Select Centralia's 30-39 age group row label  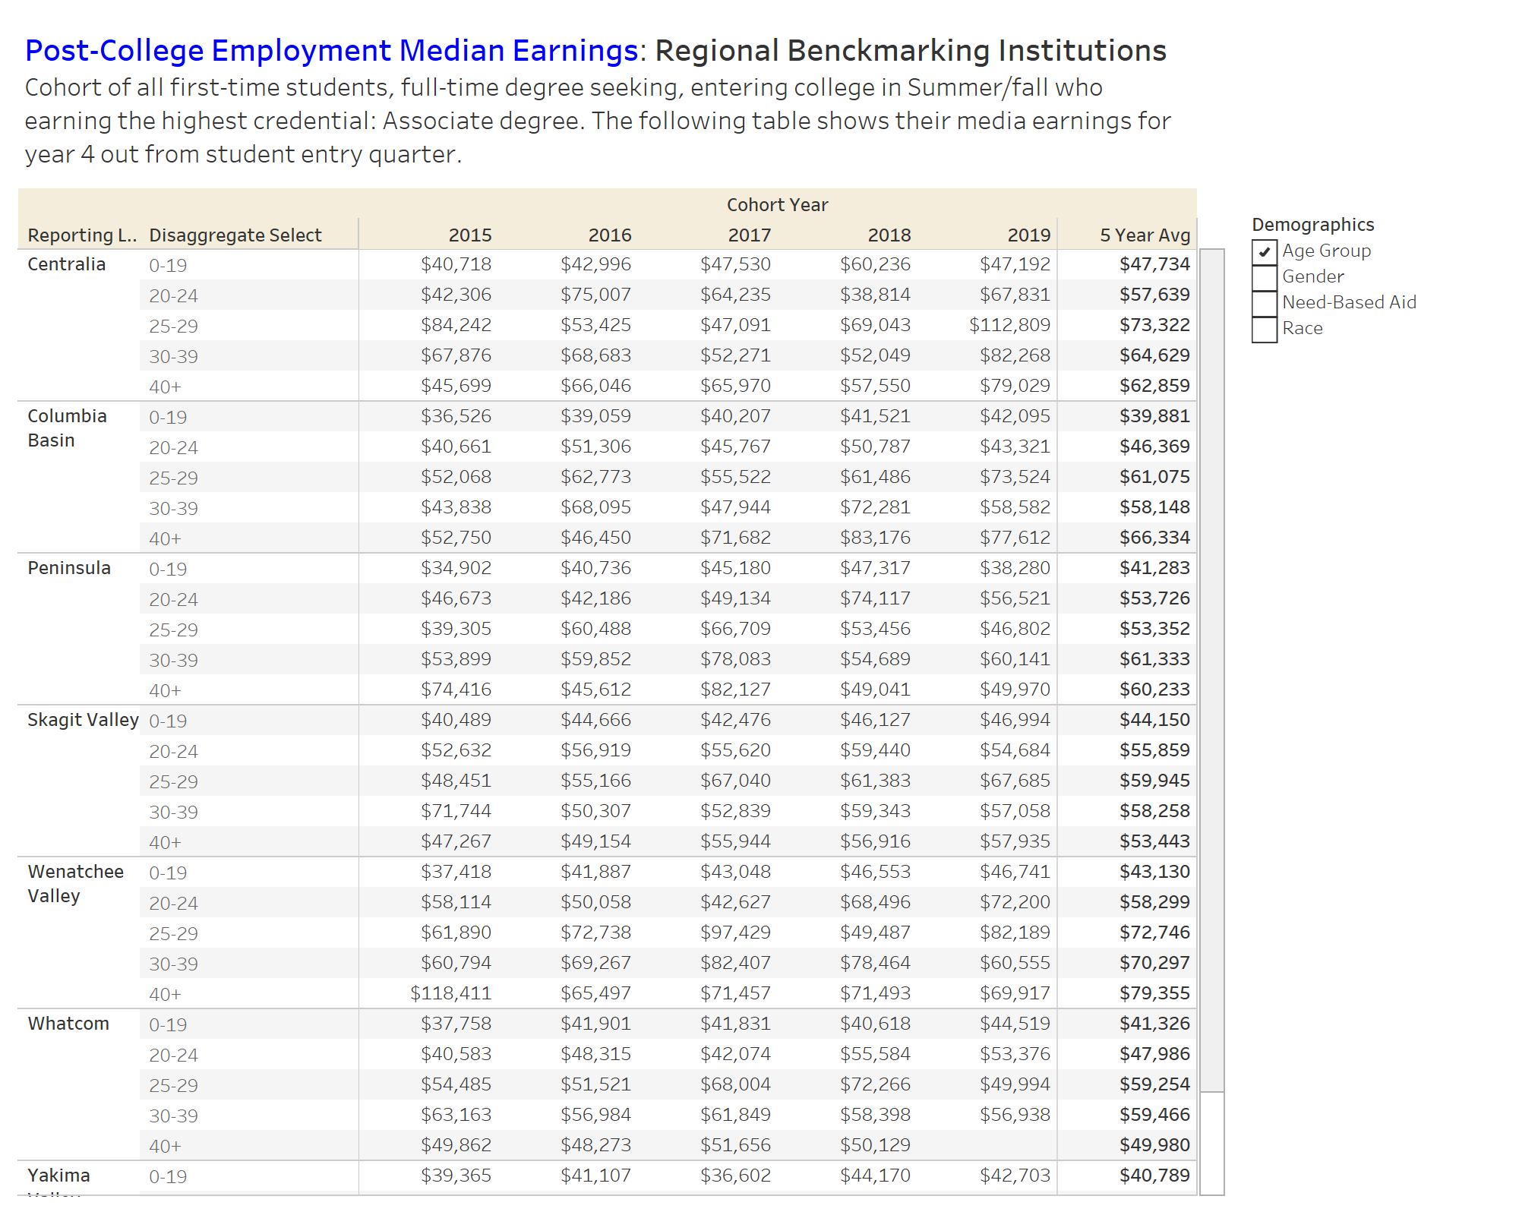173,356
